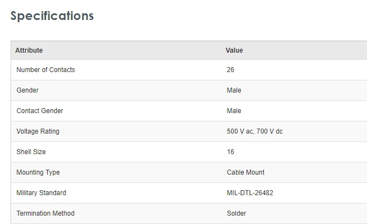Screen dimensions: 367x224
Task: Select the Number of Contacts attribute label
Action: tap(46, 70)
